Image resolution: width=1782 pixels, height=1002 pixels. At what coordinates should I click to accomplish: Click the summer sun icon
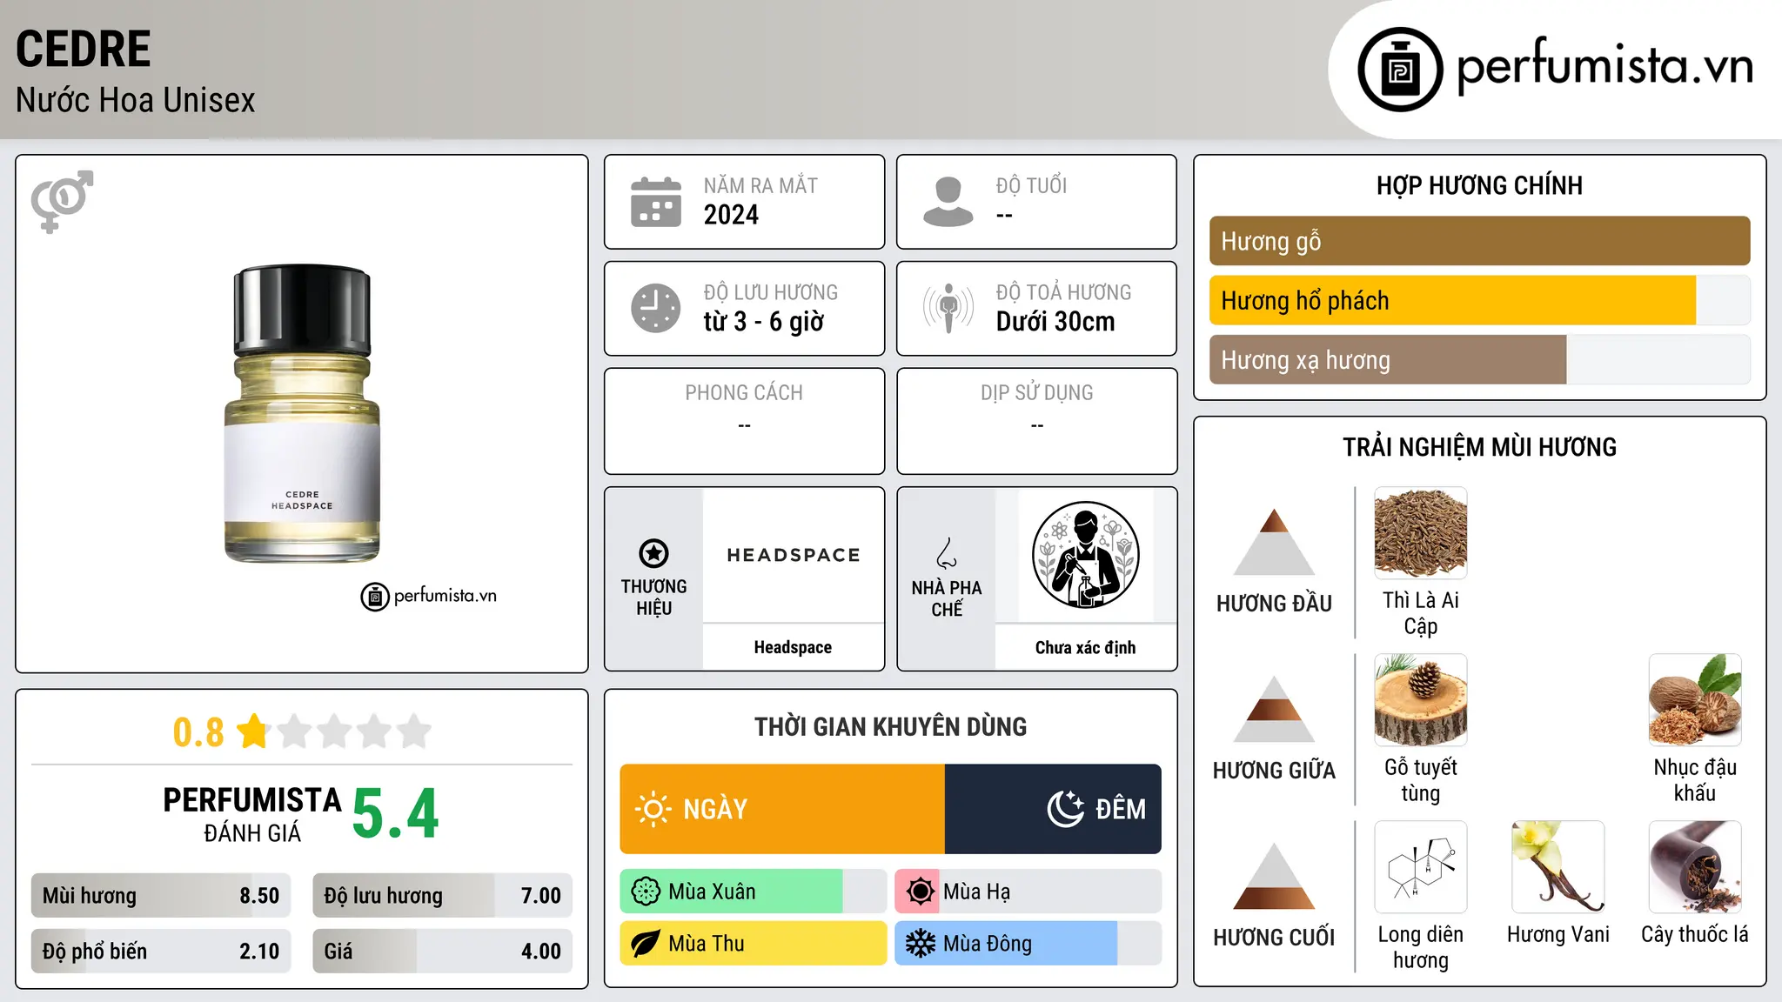pyautogui.click(x=920, y=892)
